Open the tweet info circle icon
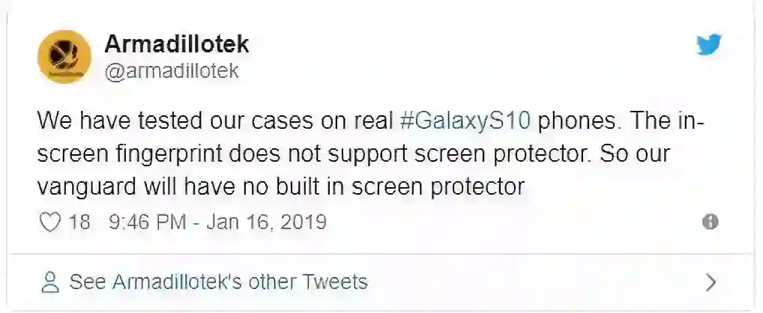 tap(711, 222)
